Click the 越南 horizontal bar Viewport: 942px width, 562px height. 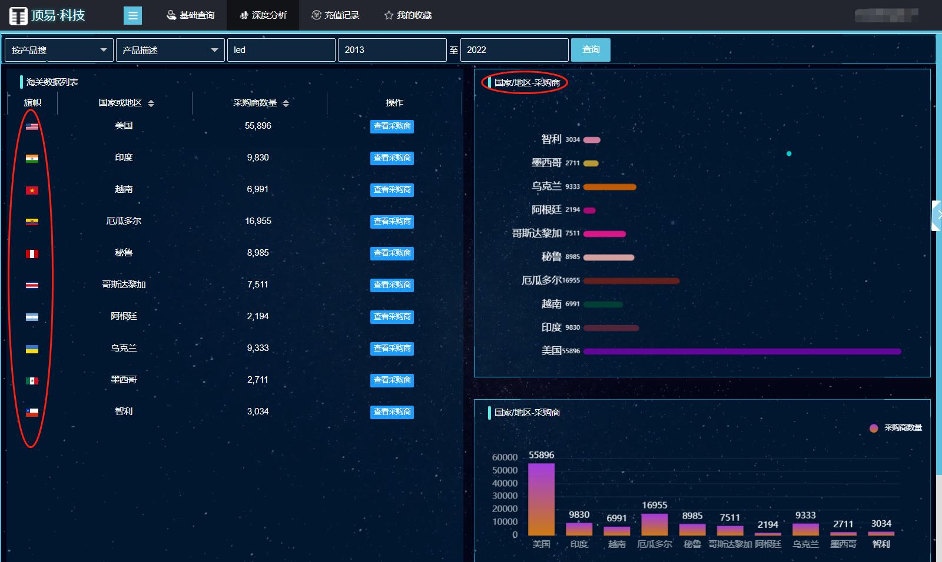coord(603,305)
